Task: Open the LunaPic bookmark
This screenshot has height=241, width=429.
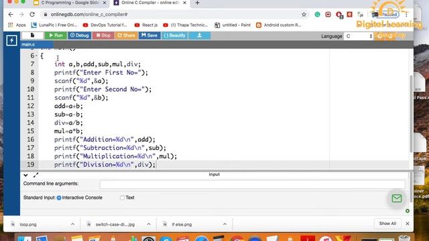Action: 54,25
